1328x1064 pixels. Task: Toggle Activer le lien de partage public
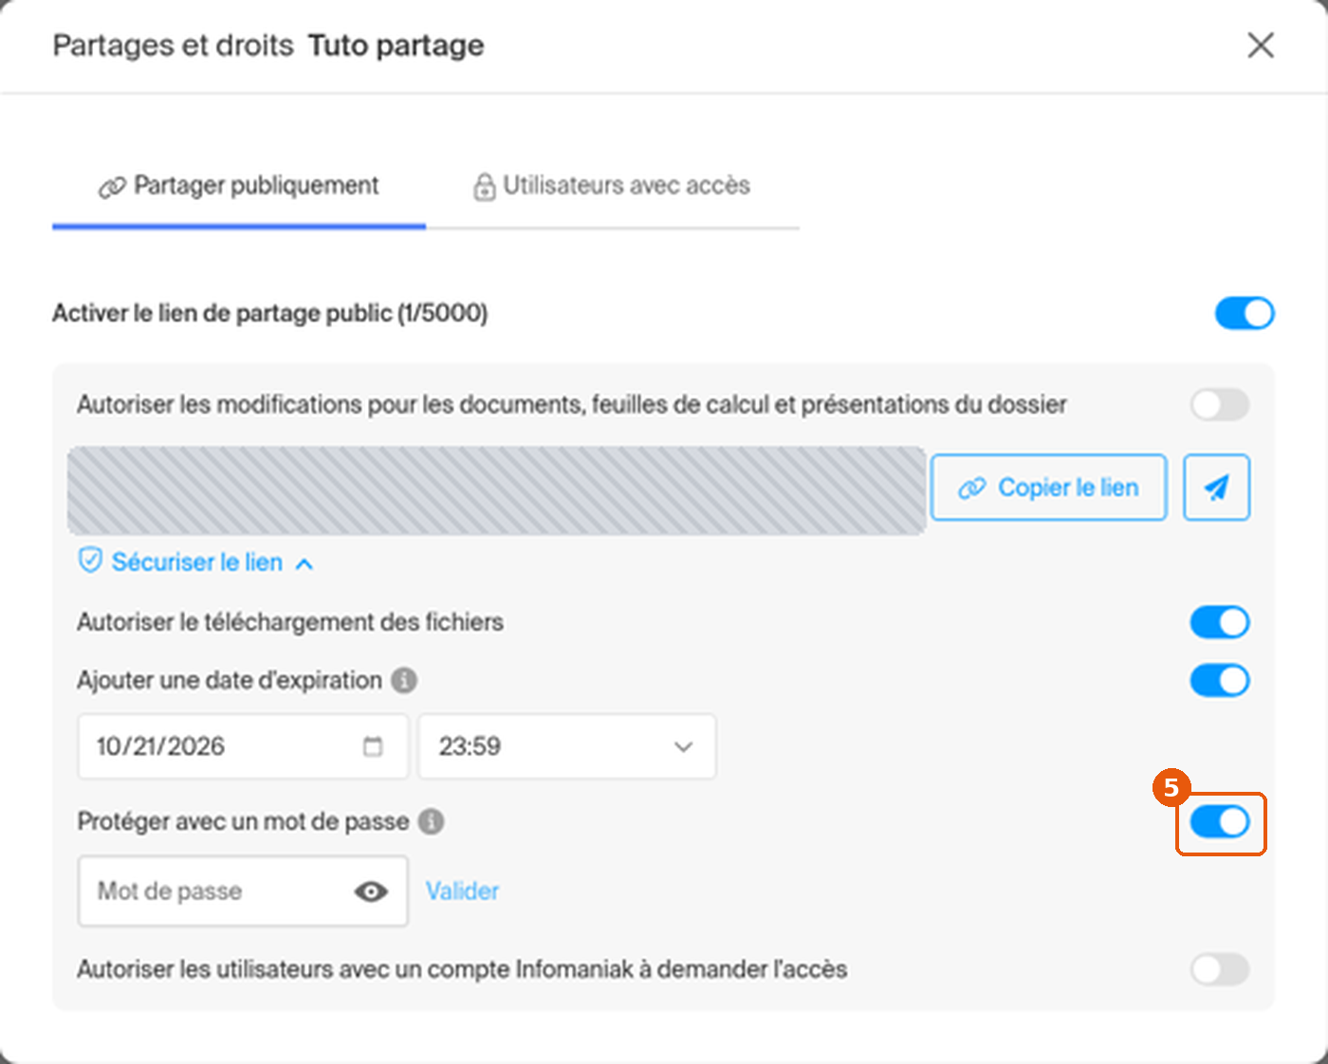(x=1245, y=313)
